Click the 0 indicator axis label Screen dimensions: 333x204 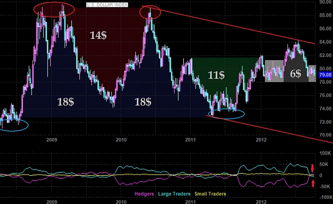click(x=321, y=176)
